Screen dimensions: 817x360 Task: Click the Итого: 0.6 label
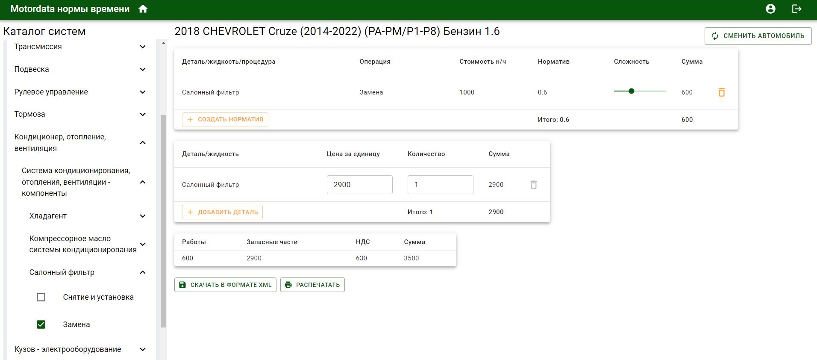pyautogui.click(x=553, y=120)
